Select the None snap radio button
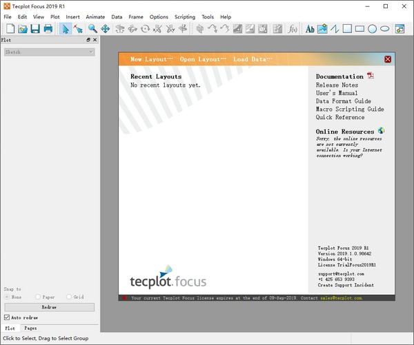This screenshot has width=414, height=345. [x=7, y=297]
